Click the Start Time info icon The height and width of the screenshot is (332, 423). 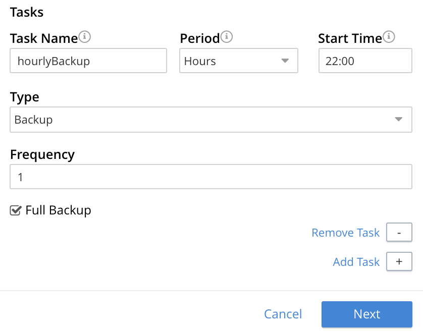pyautogui.click(x=388, y=37)
